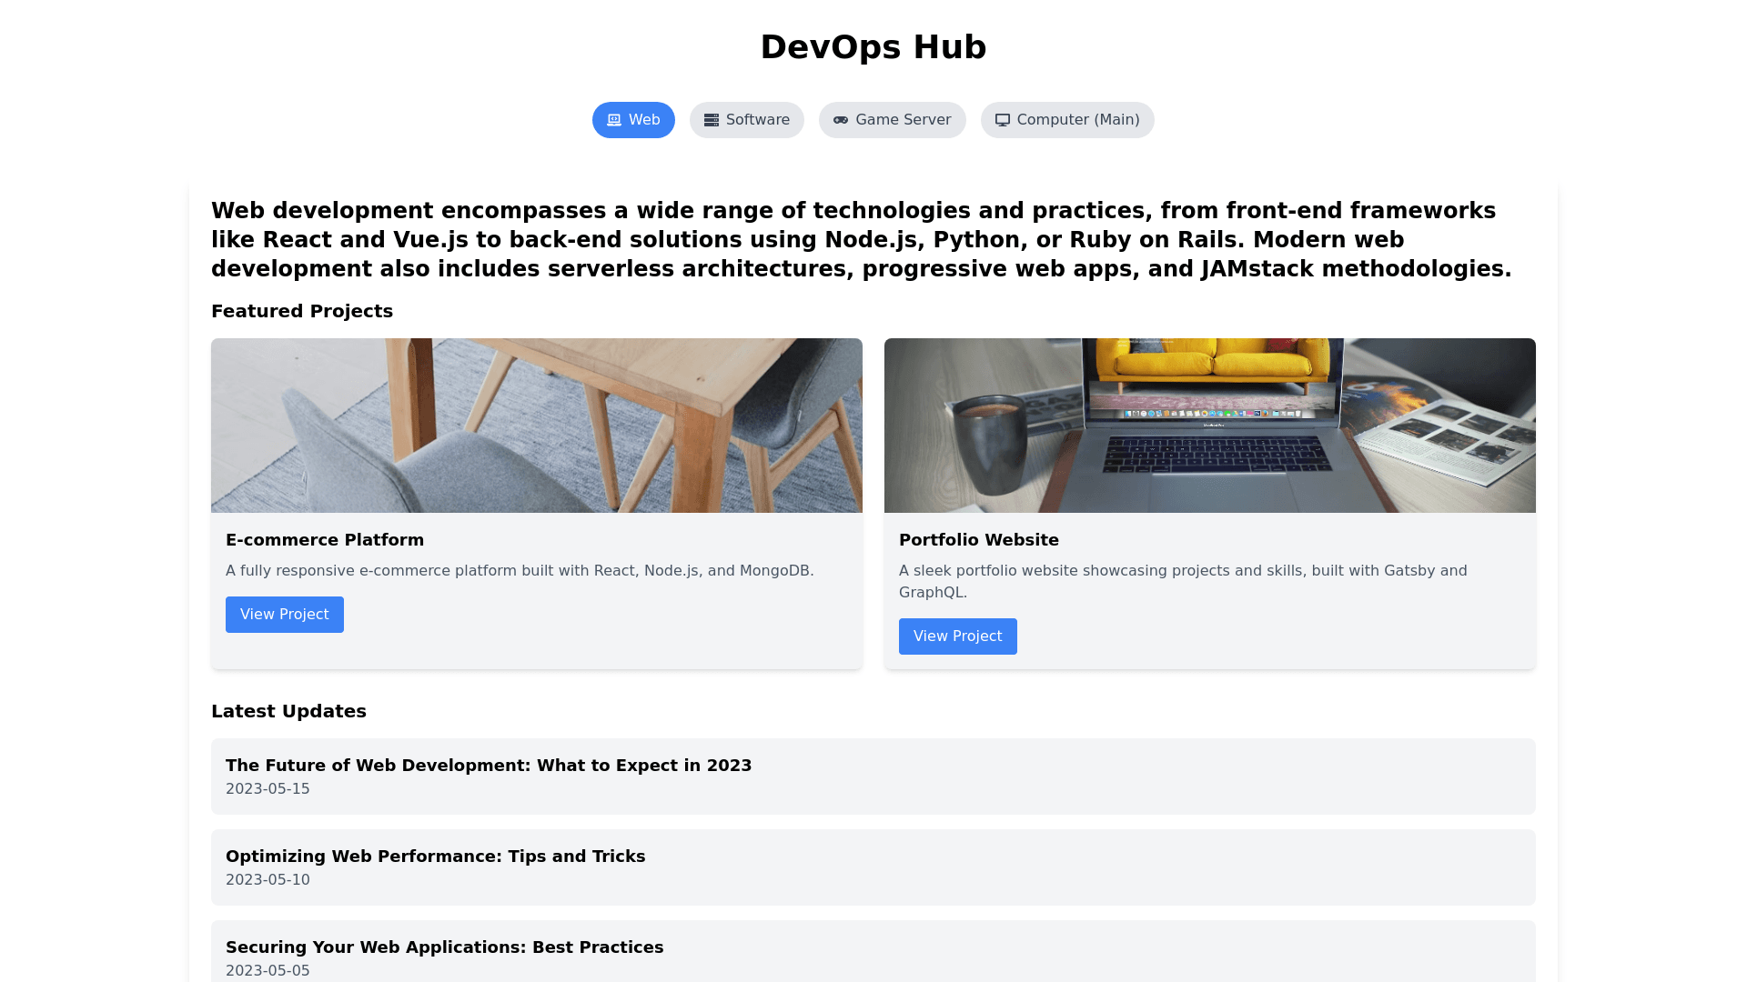The height and width of the screenshot is (982, 1747).
Task: Click the Latest Updates heading
Action: [288, 711]
